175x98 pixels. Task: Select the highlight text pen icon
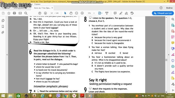121,13
